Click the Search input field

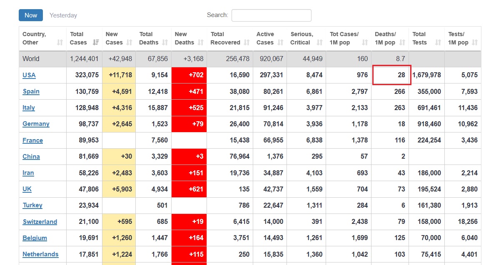(x=272, y=15)
